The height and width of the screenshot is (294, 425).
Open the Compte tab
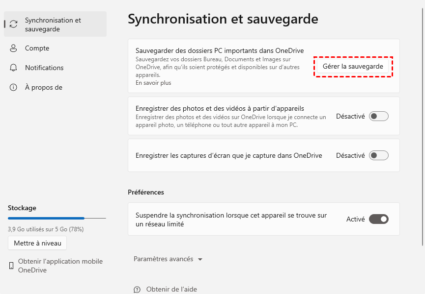point(37,49)
